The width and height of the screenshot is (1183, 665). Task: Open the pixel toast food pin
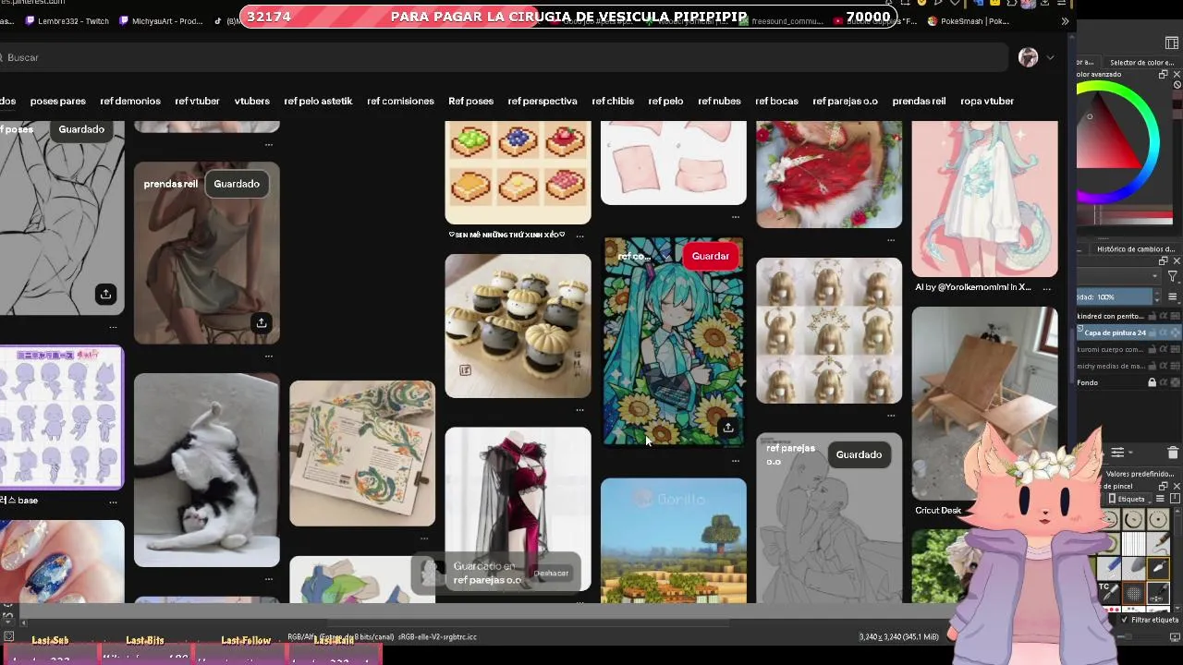pyautogui.click(x=518, y=172)
